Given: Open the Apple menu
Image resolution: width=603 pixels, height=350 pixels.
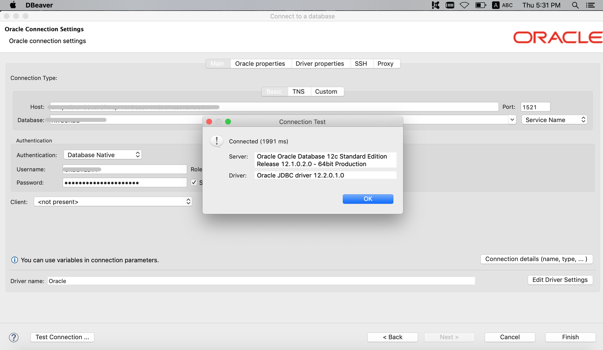Looking at the screenshot, I should 13,5.
